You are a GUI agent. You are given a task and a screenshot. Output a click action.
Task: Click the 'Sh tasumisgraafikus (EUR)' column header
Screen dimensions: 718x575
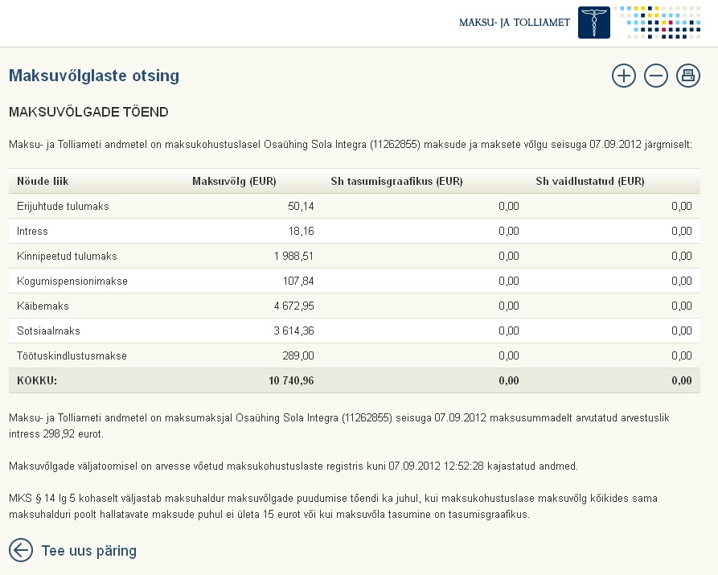click(x=396, y=182)
